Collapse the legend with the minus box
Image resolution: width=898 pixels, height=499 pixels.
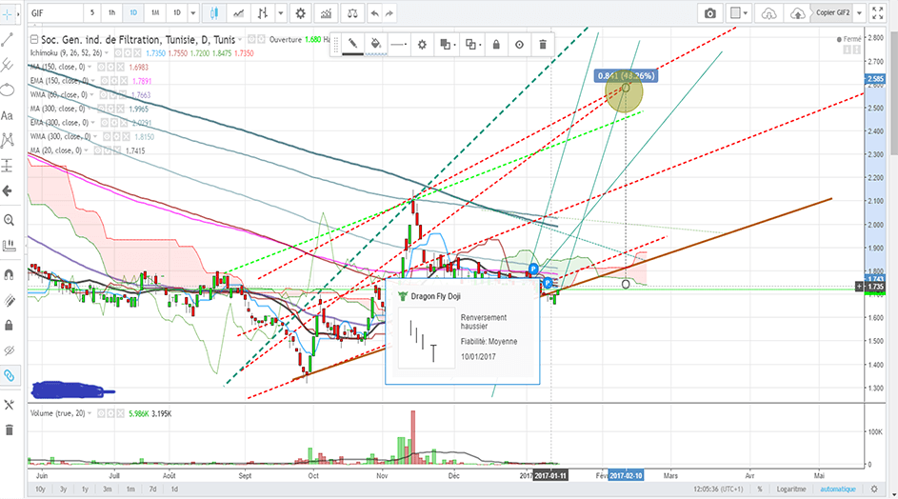(33, 40)
